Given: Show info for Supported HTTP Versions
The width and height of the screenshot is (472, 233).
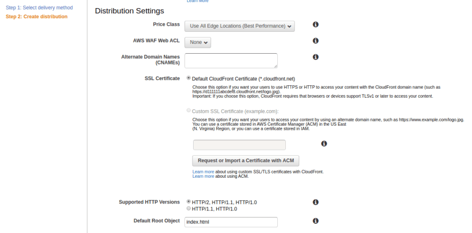Looking at the screenshot, I should pyautogui.click(x=315, y=202).
